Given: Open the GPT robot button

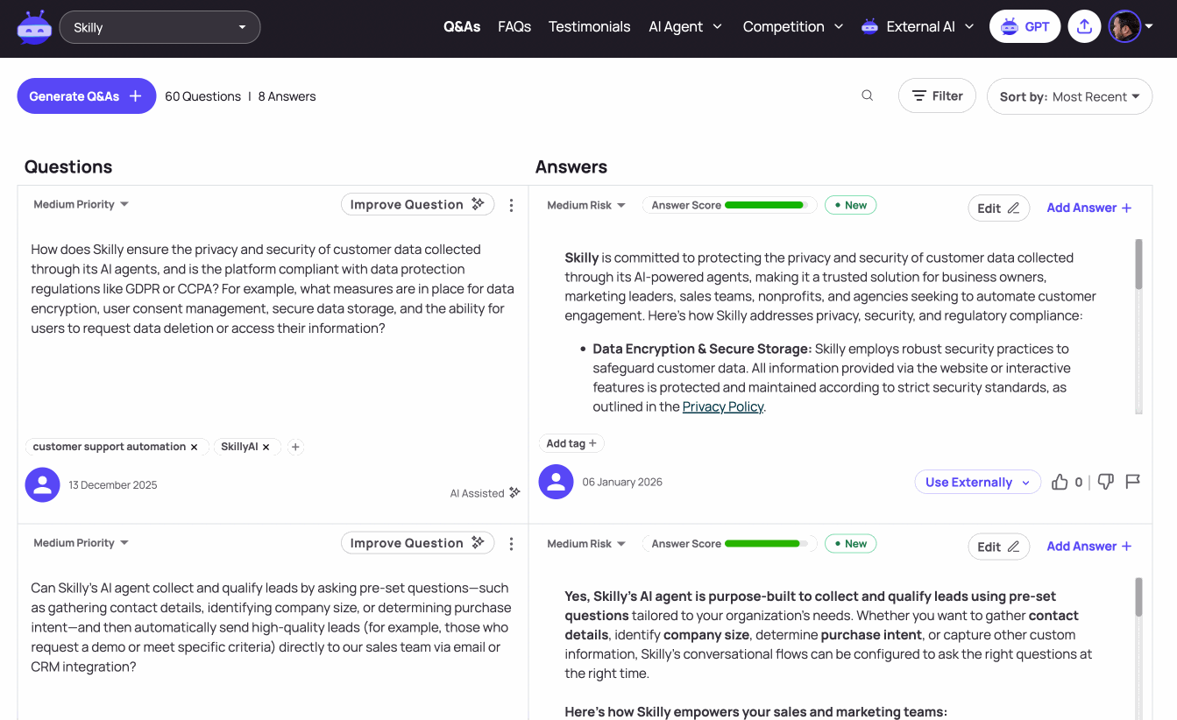Looking at the screenshot, I should 1025,26.
